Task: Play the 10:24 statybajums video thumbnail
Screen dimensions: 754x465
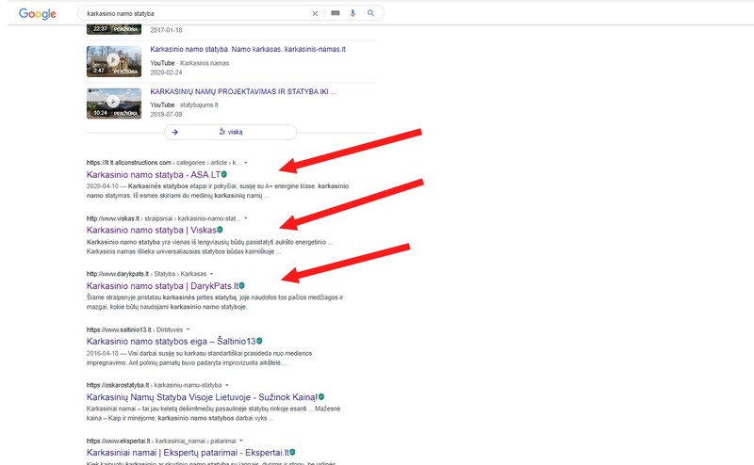Action: click(x=114, y=103)
